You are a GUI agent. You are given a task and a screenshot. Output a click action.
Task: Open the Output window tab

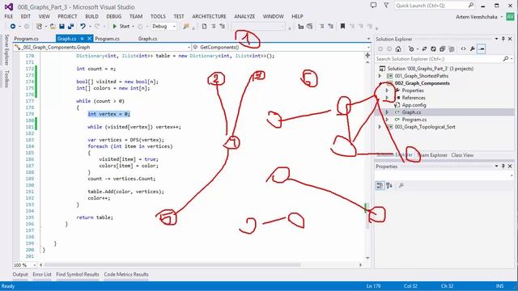(x=20, y=274)
